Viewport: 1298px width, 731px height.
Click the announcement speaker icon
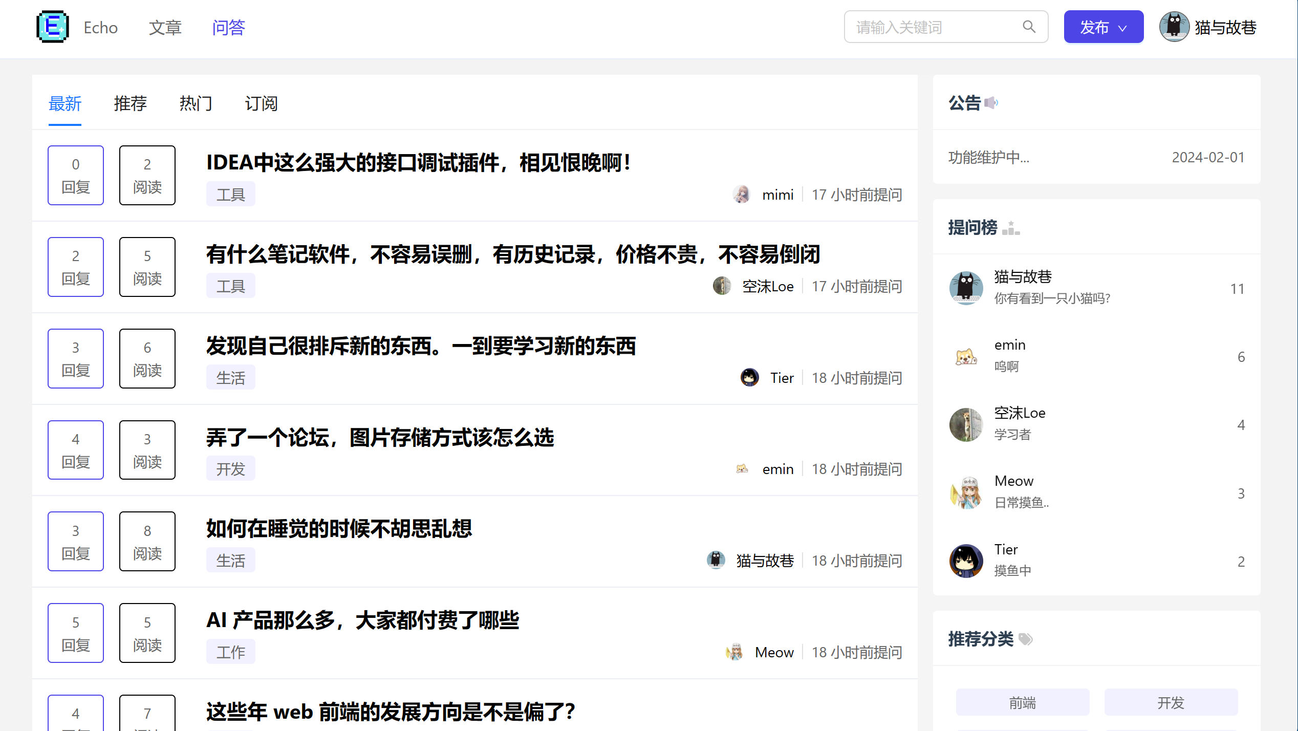coord(991,103)
